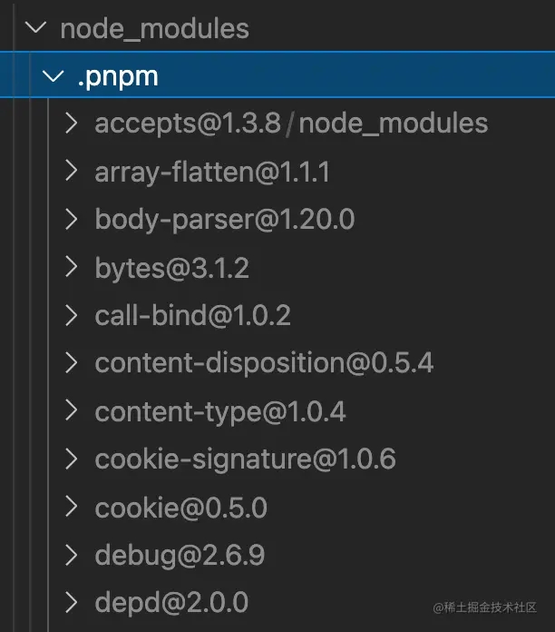Image resolution: width=555 pixels, height=632 pixels.
Task: Open nested node_modules path segment
Action: tap(394, 123)
